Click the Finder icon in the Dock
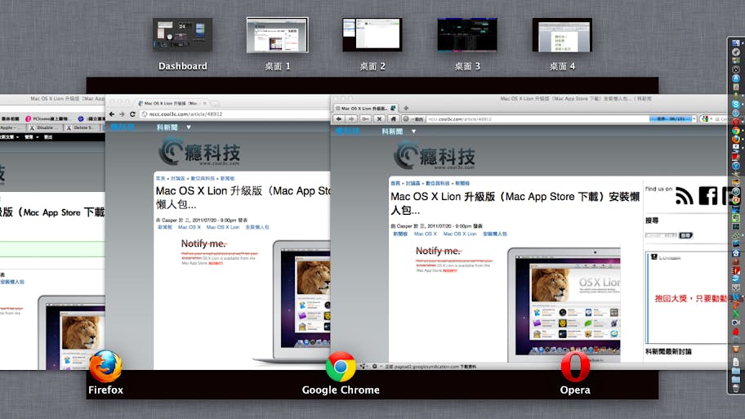 tap(735, 44)
